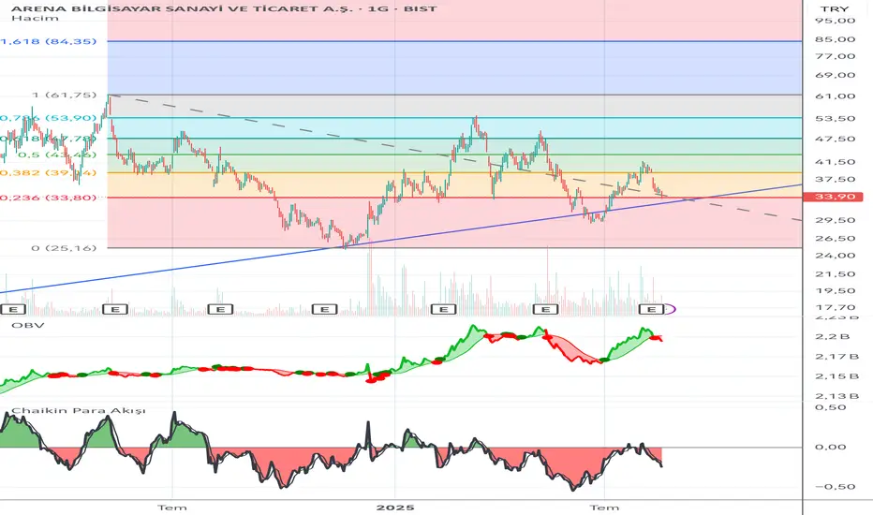This screenshot has width=873, height=515.
Task: Click the blue zone beneath the 1,618 line
Action: [x=454, y=68]
